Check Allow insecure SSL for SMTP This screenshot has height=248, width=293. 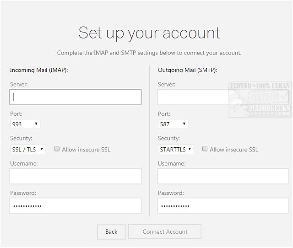pos(205,149)
